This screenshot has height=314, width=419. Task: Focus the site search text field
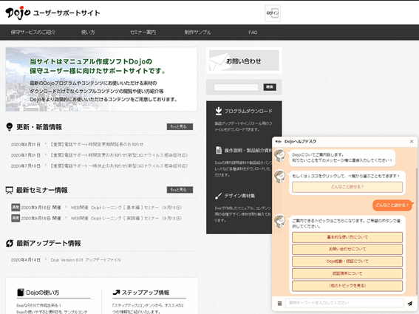[236, 87]
